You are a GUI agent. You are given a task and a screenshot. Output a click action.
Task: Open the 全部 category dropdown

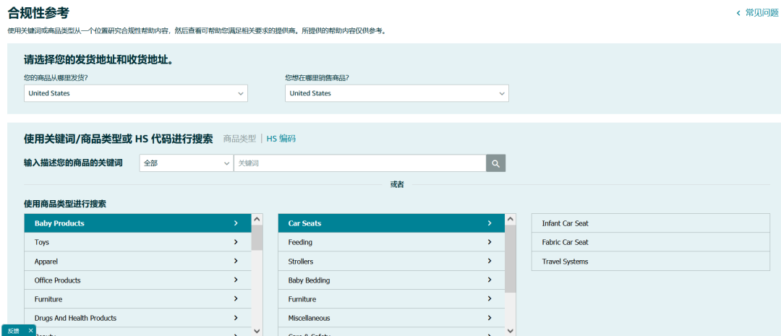pyautogui.click(x=187, y=163)
